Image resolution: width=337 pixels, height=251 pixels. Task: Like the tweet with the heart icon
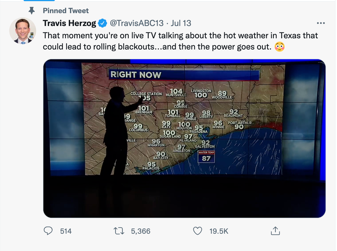[x=198, y=231]
